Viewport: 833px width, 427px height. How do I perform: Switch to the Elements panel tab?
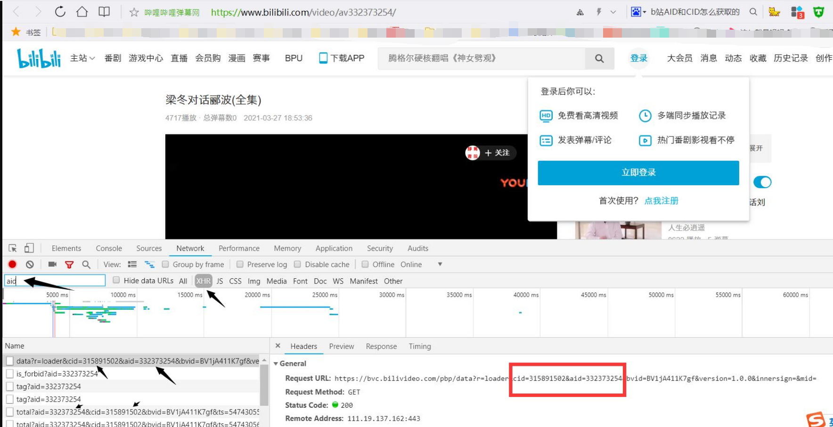pyautogui.click(x=66, y=248)
